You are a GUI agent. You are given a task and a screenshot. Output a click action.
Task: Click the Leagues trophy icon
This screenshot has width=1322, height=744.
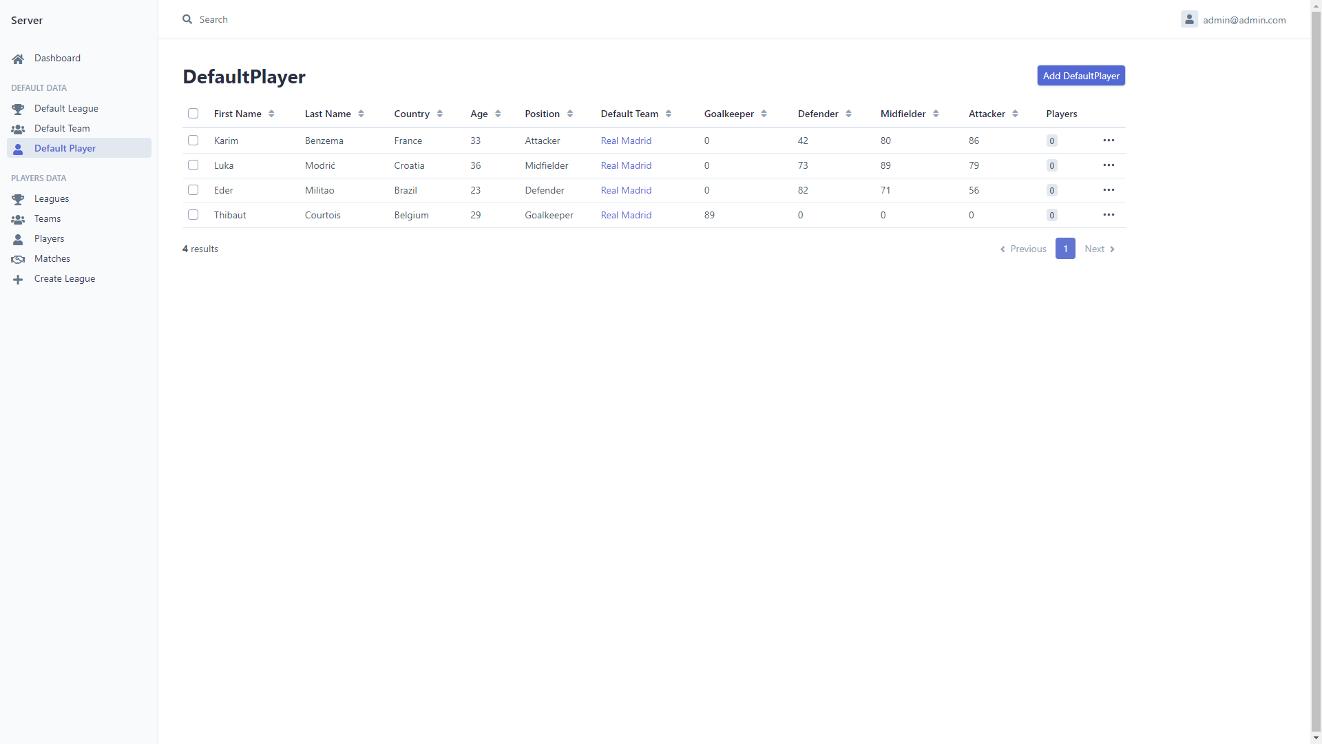pos(18,199)
